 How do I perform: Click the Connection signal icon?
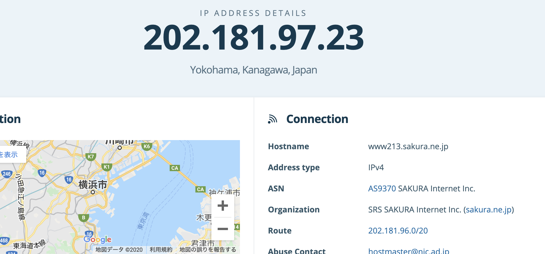[x=272, y=119]
